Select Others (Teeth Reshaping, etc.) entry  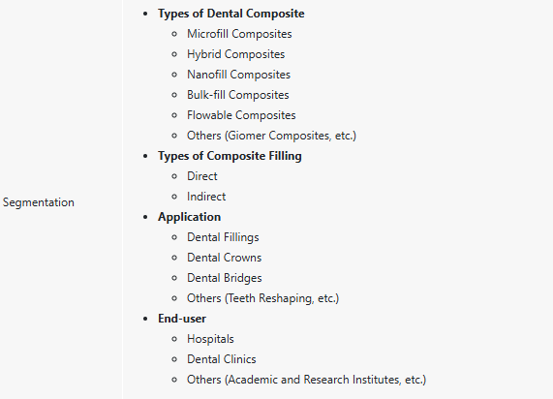click(262, 298)
